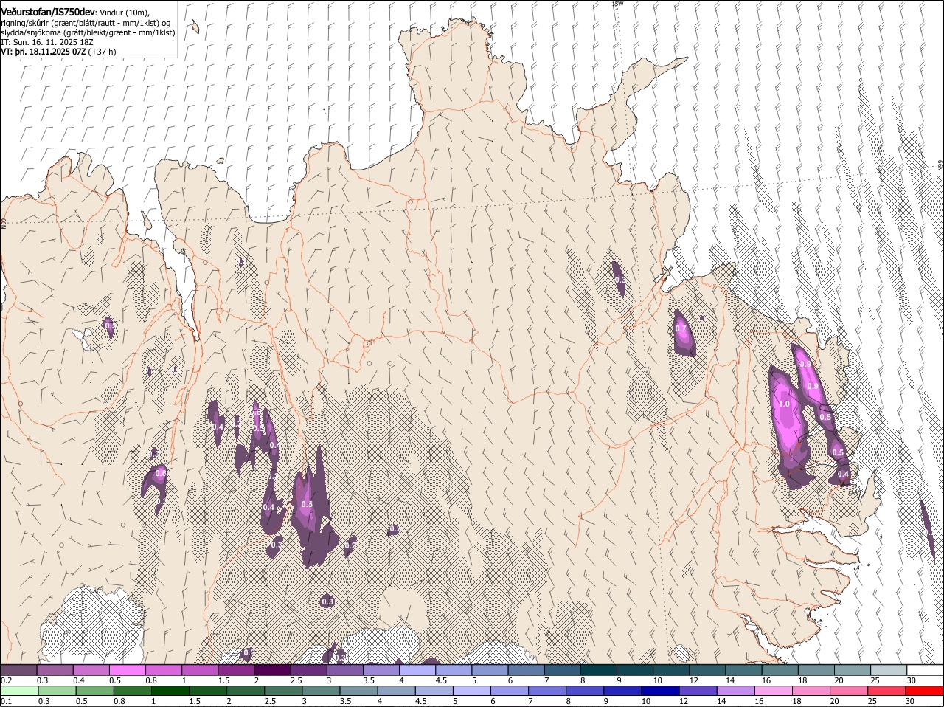Select upper legend swatch between 14 and 16
944x707 pixels.
point(743,670)
